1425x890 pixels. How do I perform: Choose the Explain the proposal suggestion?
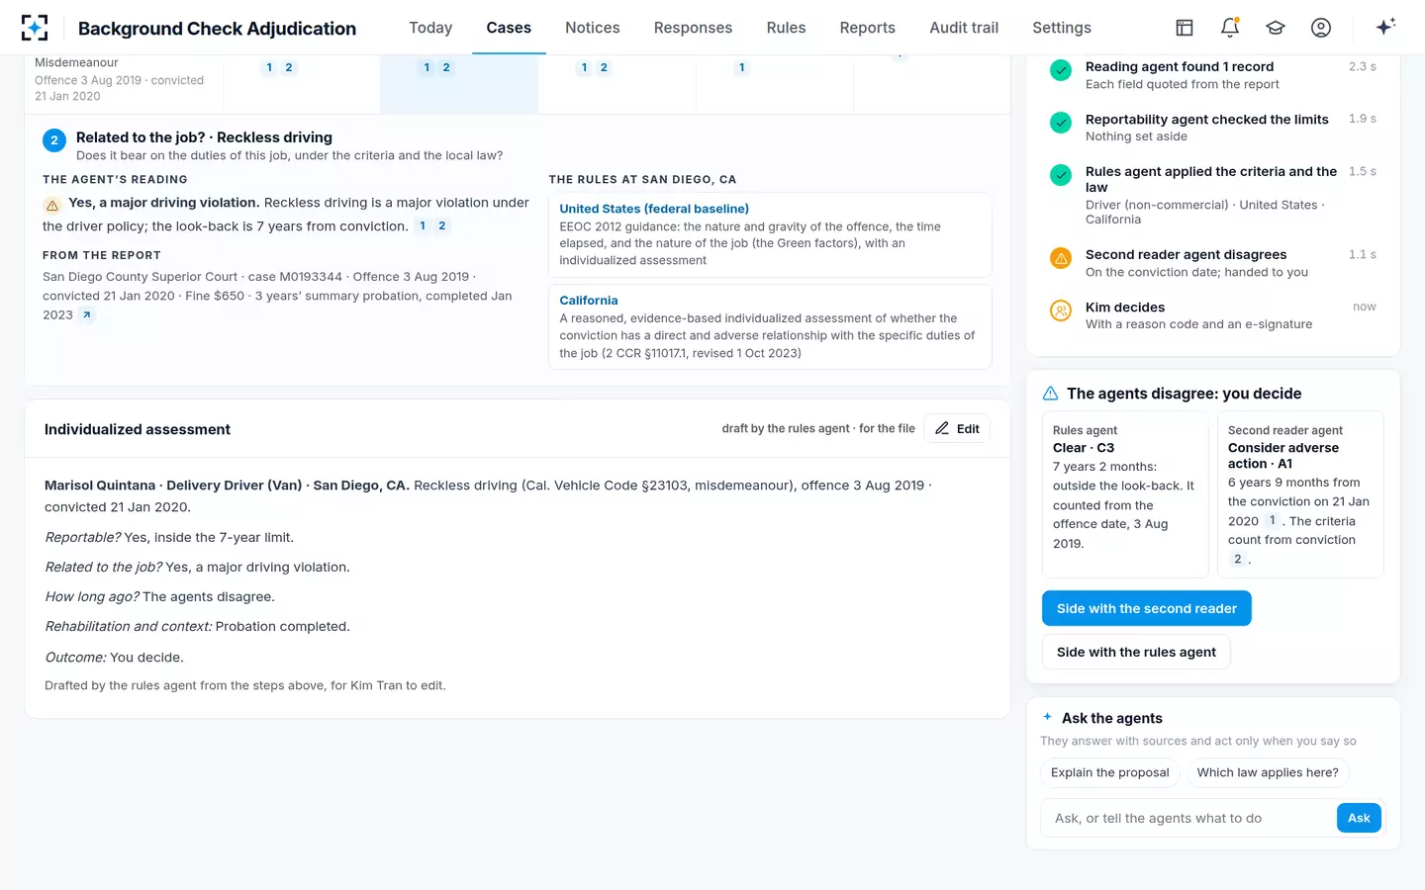tap(1109, 772)
